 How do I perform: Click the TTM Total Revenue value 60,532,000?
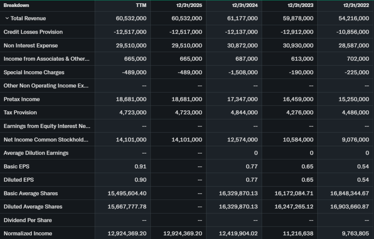[130, 18]
